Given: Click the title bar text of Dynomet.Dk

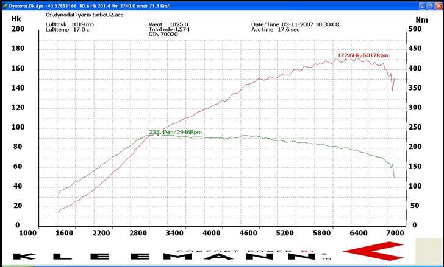Looking at the screenshot, I should pos(91,4).
